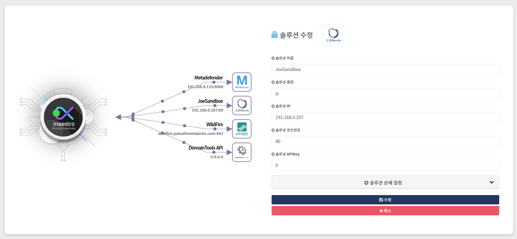Select the JoeSandbox node icon in diagram
The image size is (517, 239).
242,105
